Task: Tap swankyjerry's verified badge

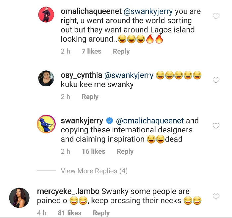Action: coord(110,121)
